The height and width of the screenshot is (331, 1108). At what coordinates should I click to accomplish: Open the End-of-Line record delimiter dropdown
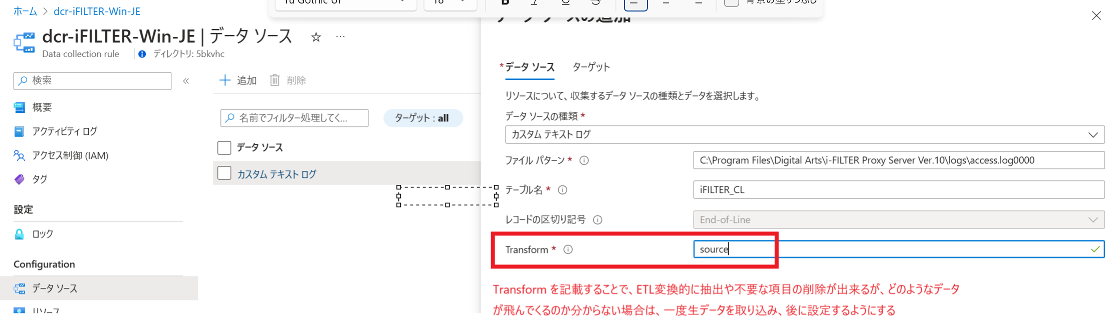coord(899,219)
